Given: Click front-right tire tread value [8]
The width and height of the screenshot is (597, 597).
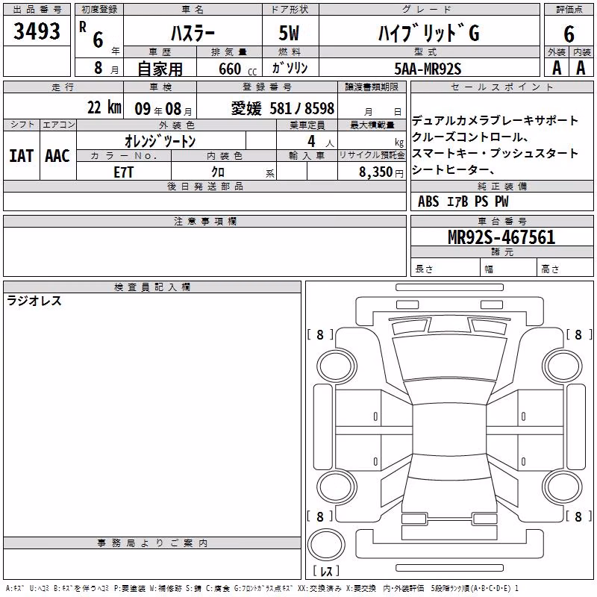Looking at the screenshot, I should [579, 334].
